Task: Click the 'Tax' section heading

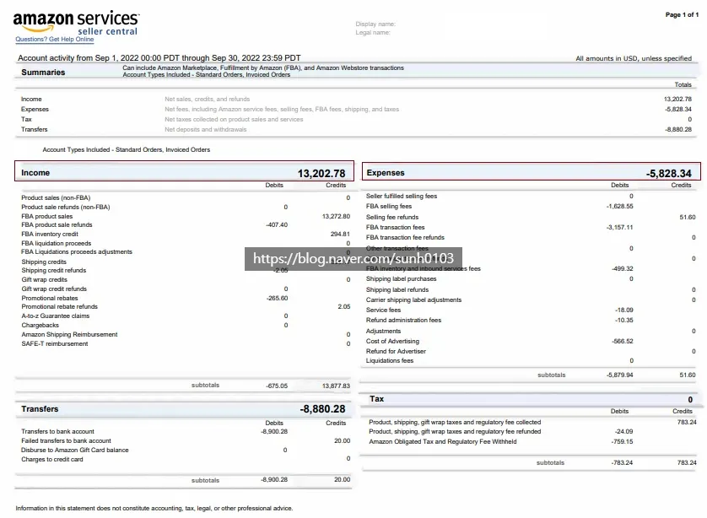Action: 377,399
